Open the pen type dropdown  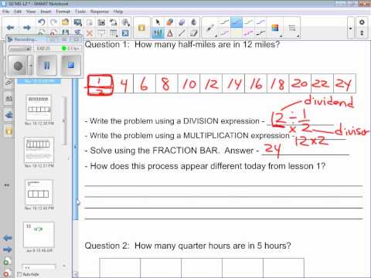tap(210, 28)
